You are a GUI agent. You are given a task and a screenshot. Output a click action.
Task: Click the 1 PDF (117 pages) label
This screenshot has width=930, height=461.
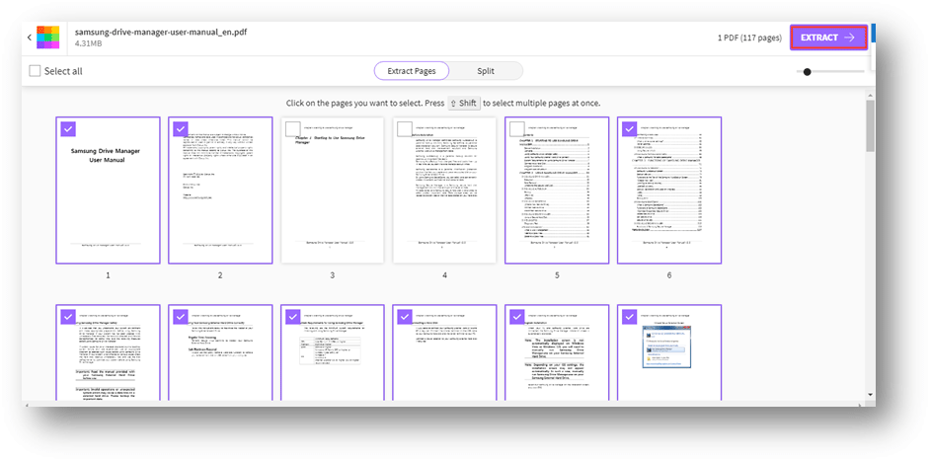749,38
